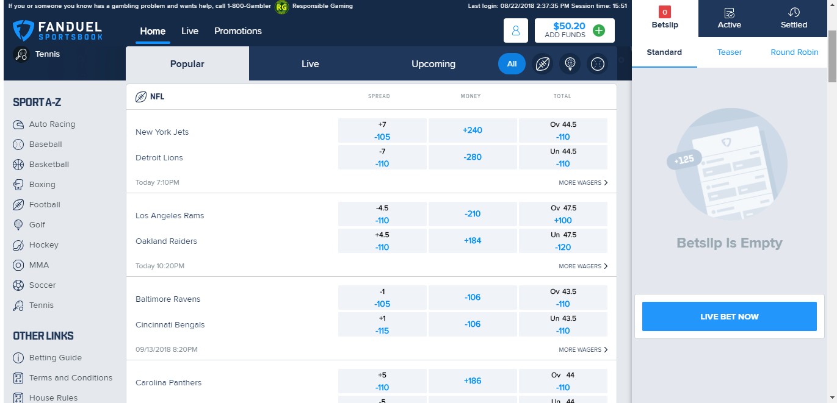Bet Under 47.5 at -120
This screenshot has width=837, height=403.
coord(563,241)
